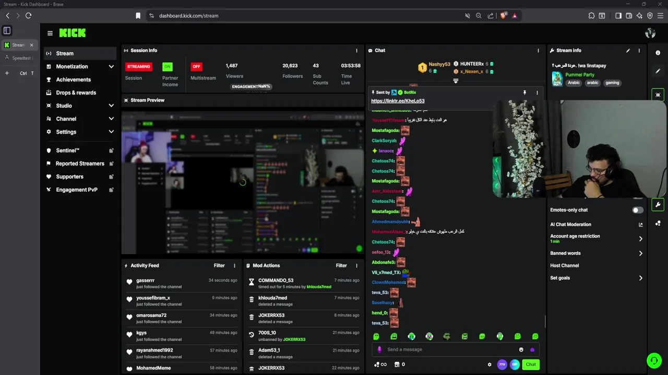Open Sentinel in the sidebar
668x375 pixels.
tap(80, 151)
